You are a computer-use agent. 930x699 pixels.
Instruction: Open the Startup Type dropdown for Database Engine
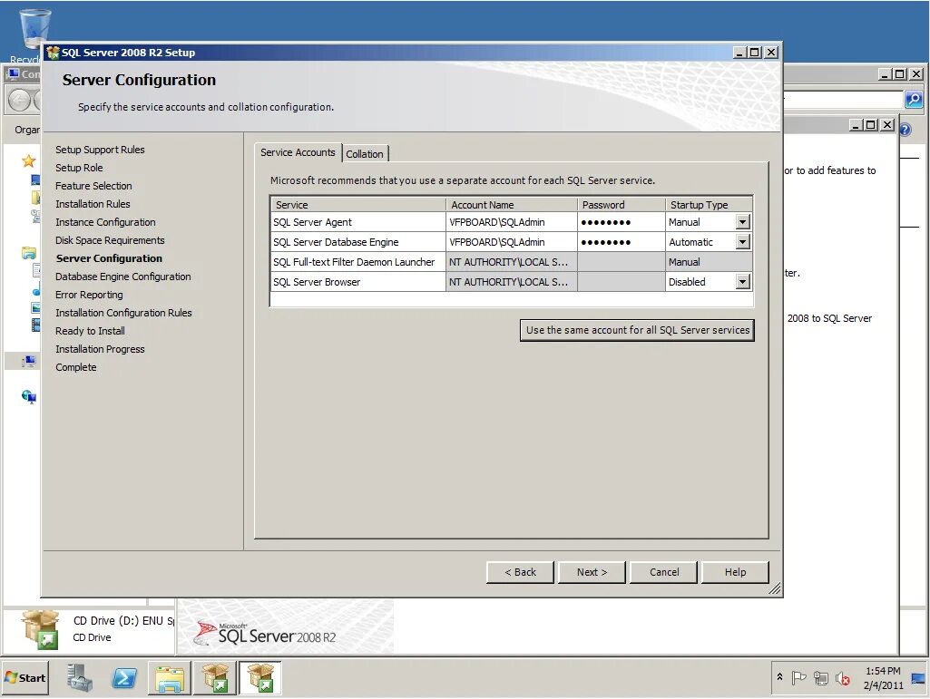click(742, 242)
